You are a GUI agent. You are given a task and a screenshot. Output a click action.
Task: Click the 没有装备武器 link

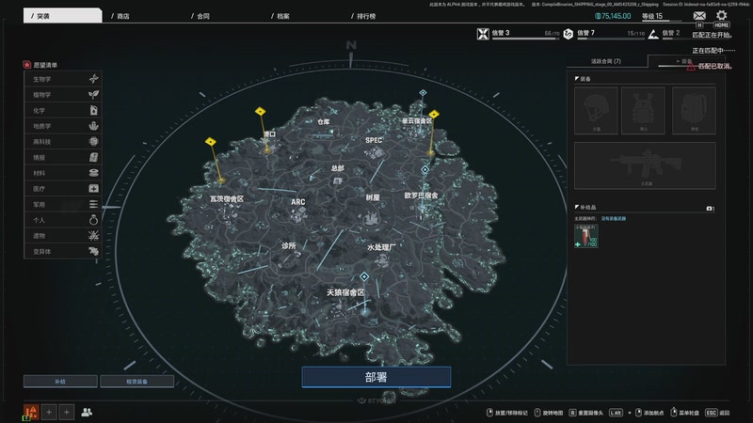point(614,219)
